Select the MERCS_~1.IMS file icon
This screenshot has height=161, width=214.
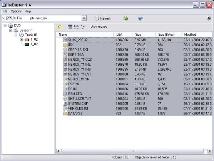point(65,69)
